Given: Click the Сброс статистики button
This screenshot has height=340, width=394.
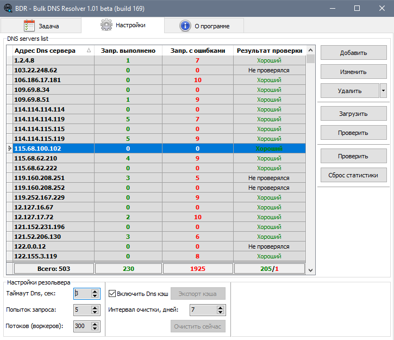Looking at the screenshot, I should coord(354,175).
